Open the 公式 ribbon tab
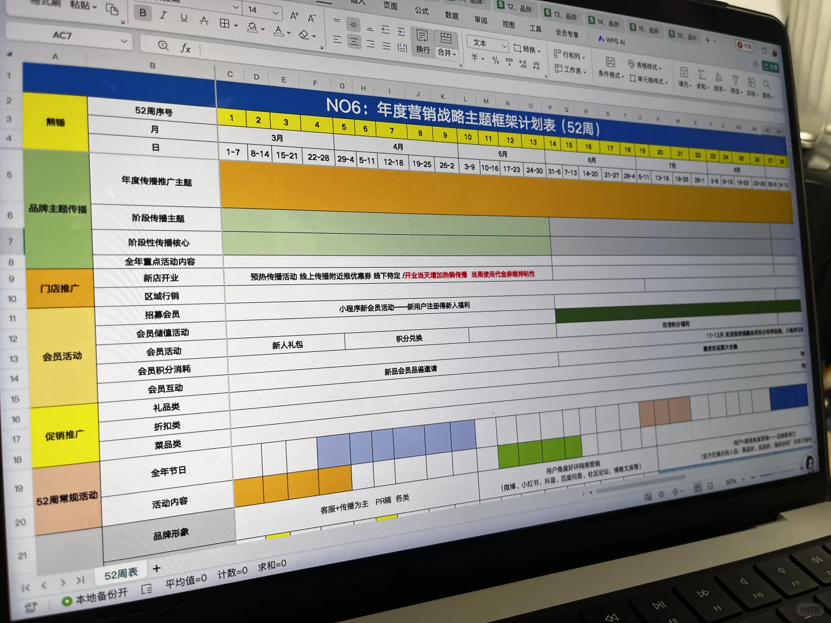 pos(422,10)
